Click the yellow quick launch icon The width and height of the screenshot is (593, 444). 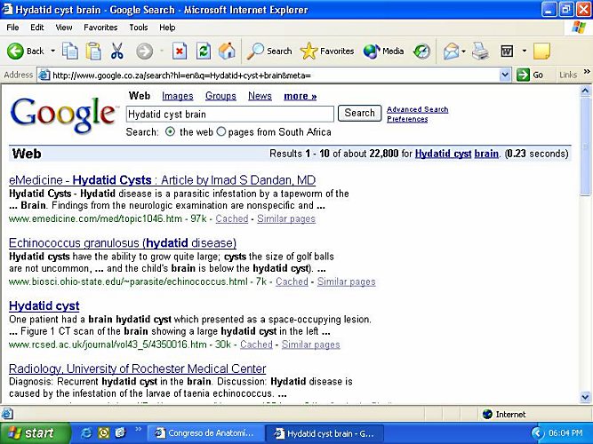[104, 432]
